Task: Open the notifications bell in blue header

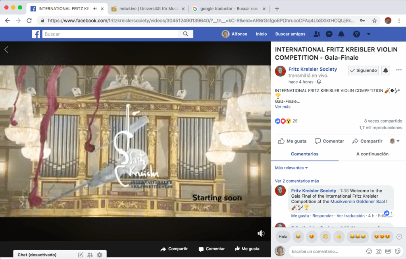Action: [x=341, y=34]
